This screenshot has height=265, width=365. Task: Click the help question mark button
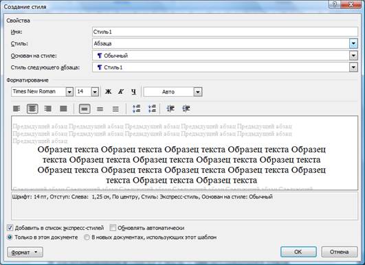[x=335, y=4]
